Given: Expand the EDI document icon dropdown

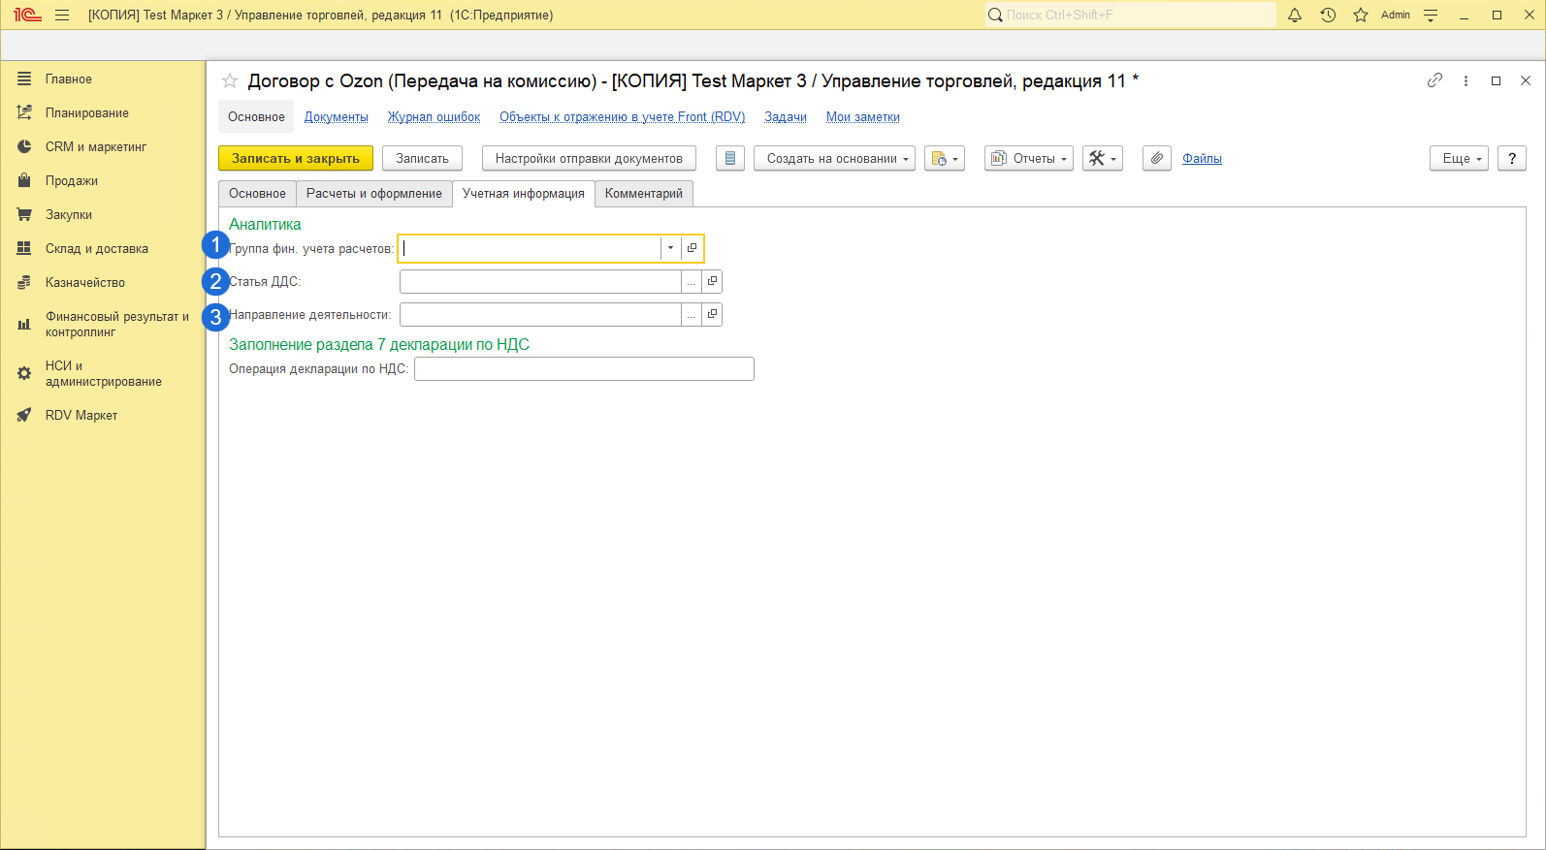Looking at the screenshot, I should (945, 158).
